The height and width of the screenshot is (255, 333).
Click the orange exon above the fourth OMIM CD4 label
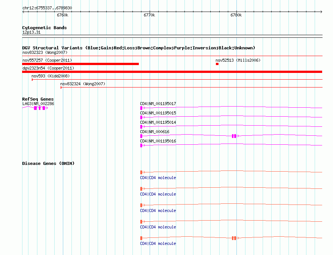[x=141, y=221]
